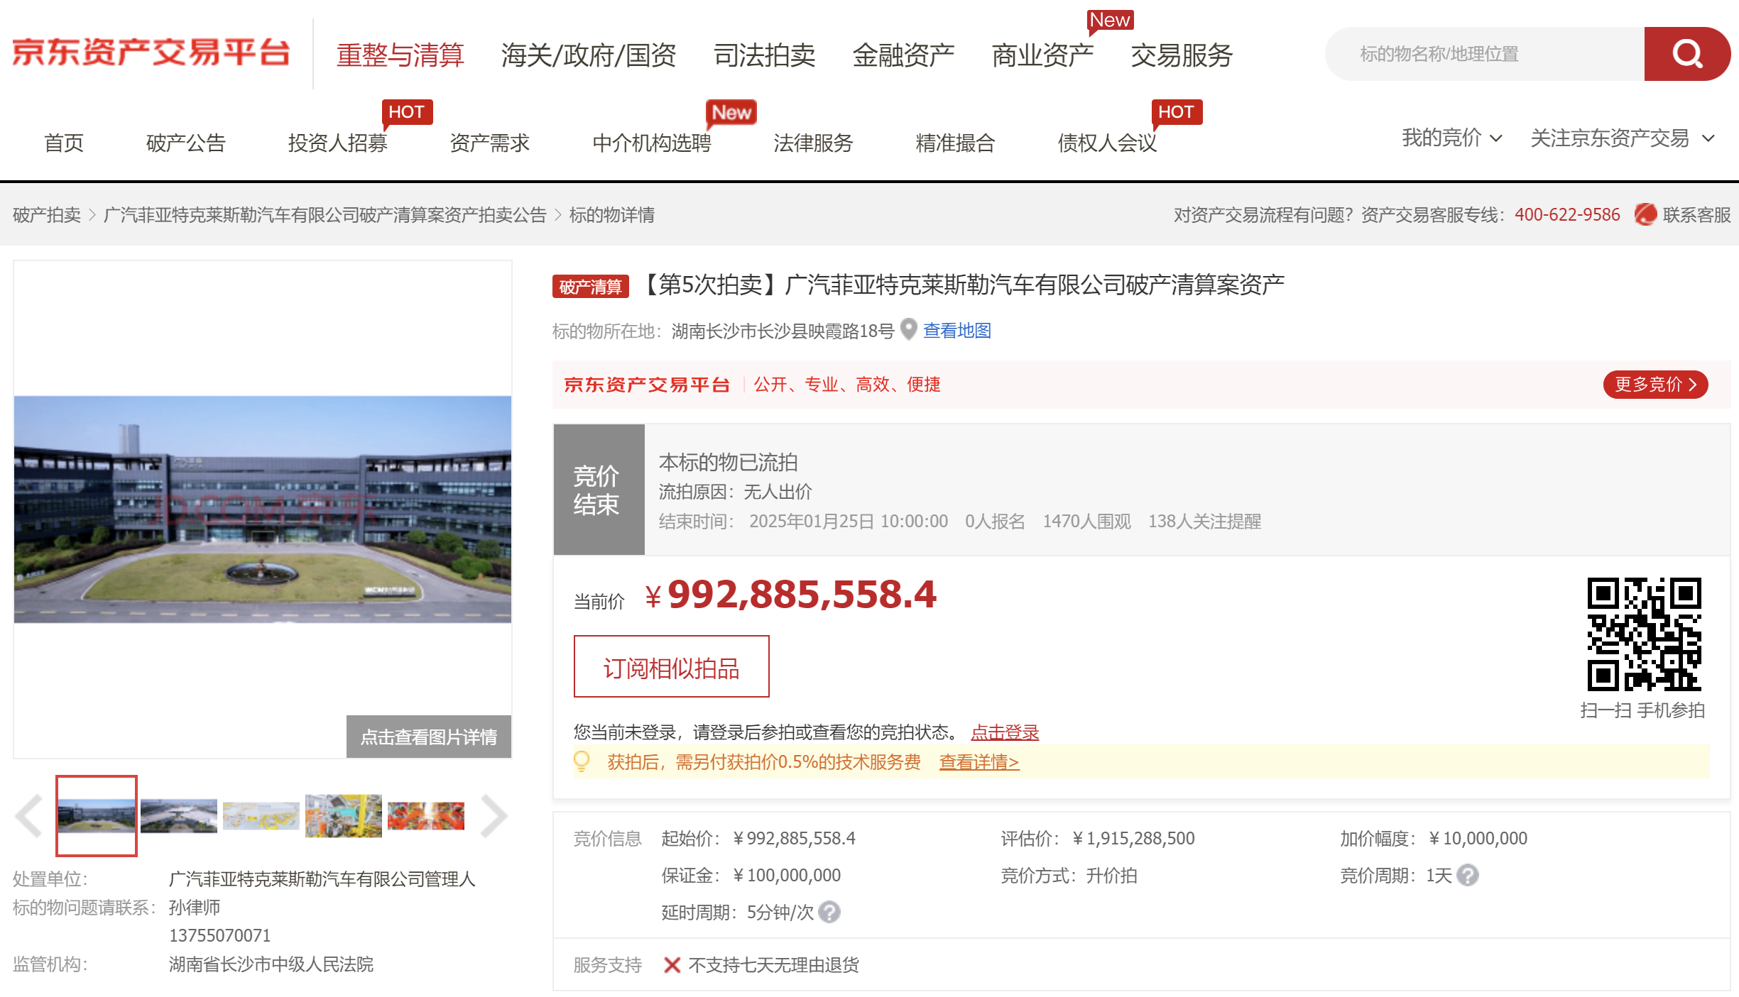Open the 司法拍卖 menu item
The width and height of the screenshot is (1739, 997).
click(764, 55)
